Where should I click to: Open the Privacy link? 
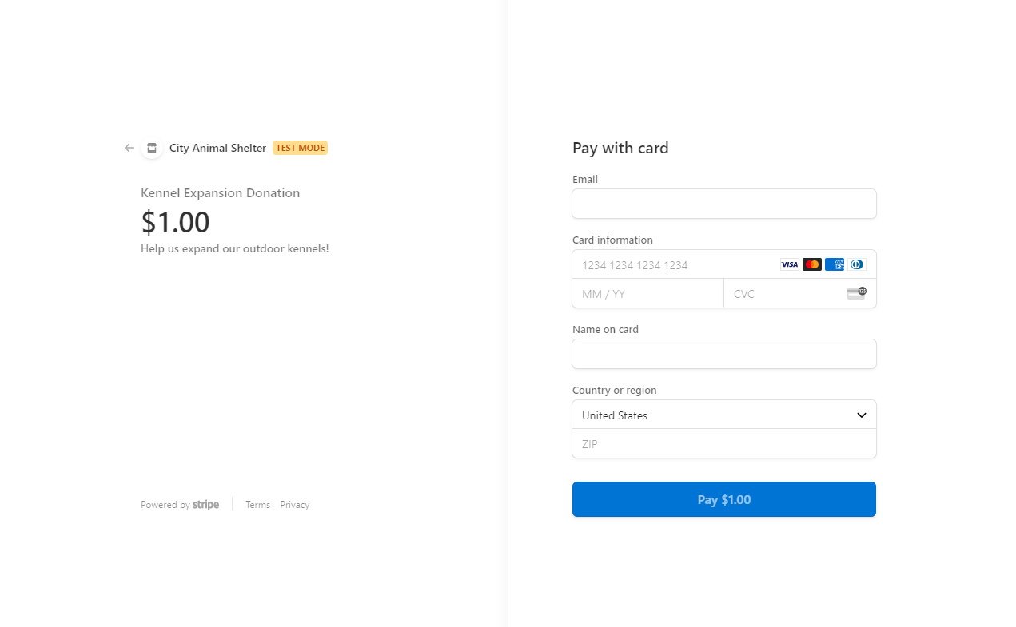pyautogui.click(x=294, y=505)
